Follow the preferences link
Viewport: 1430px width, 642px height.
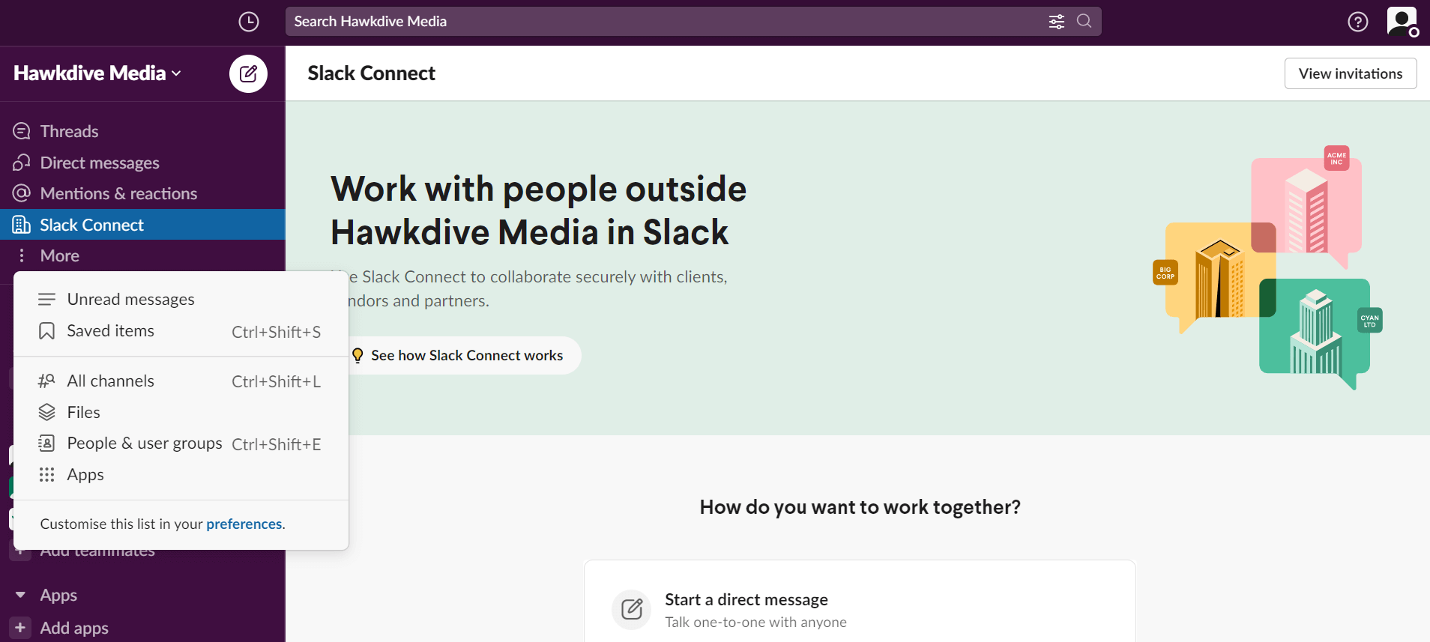244,524
